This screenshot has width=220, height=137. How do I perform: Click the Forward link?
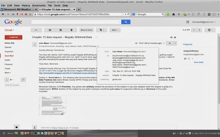click(x=75, y=128)
